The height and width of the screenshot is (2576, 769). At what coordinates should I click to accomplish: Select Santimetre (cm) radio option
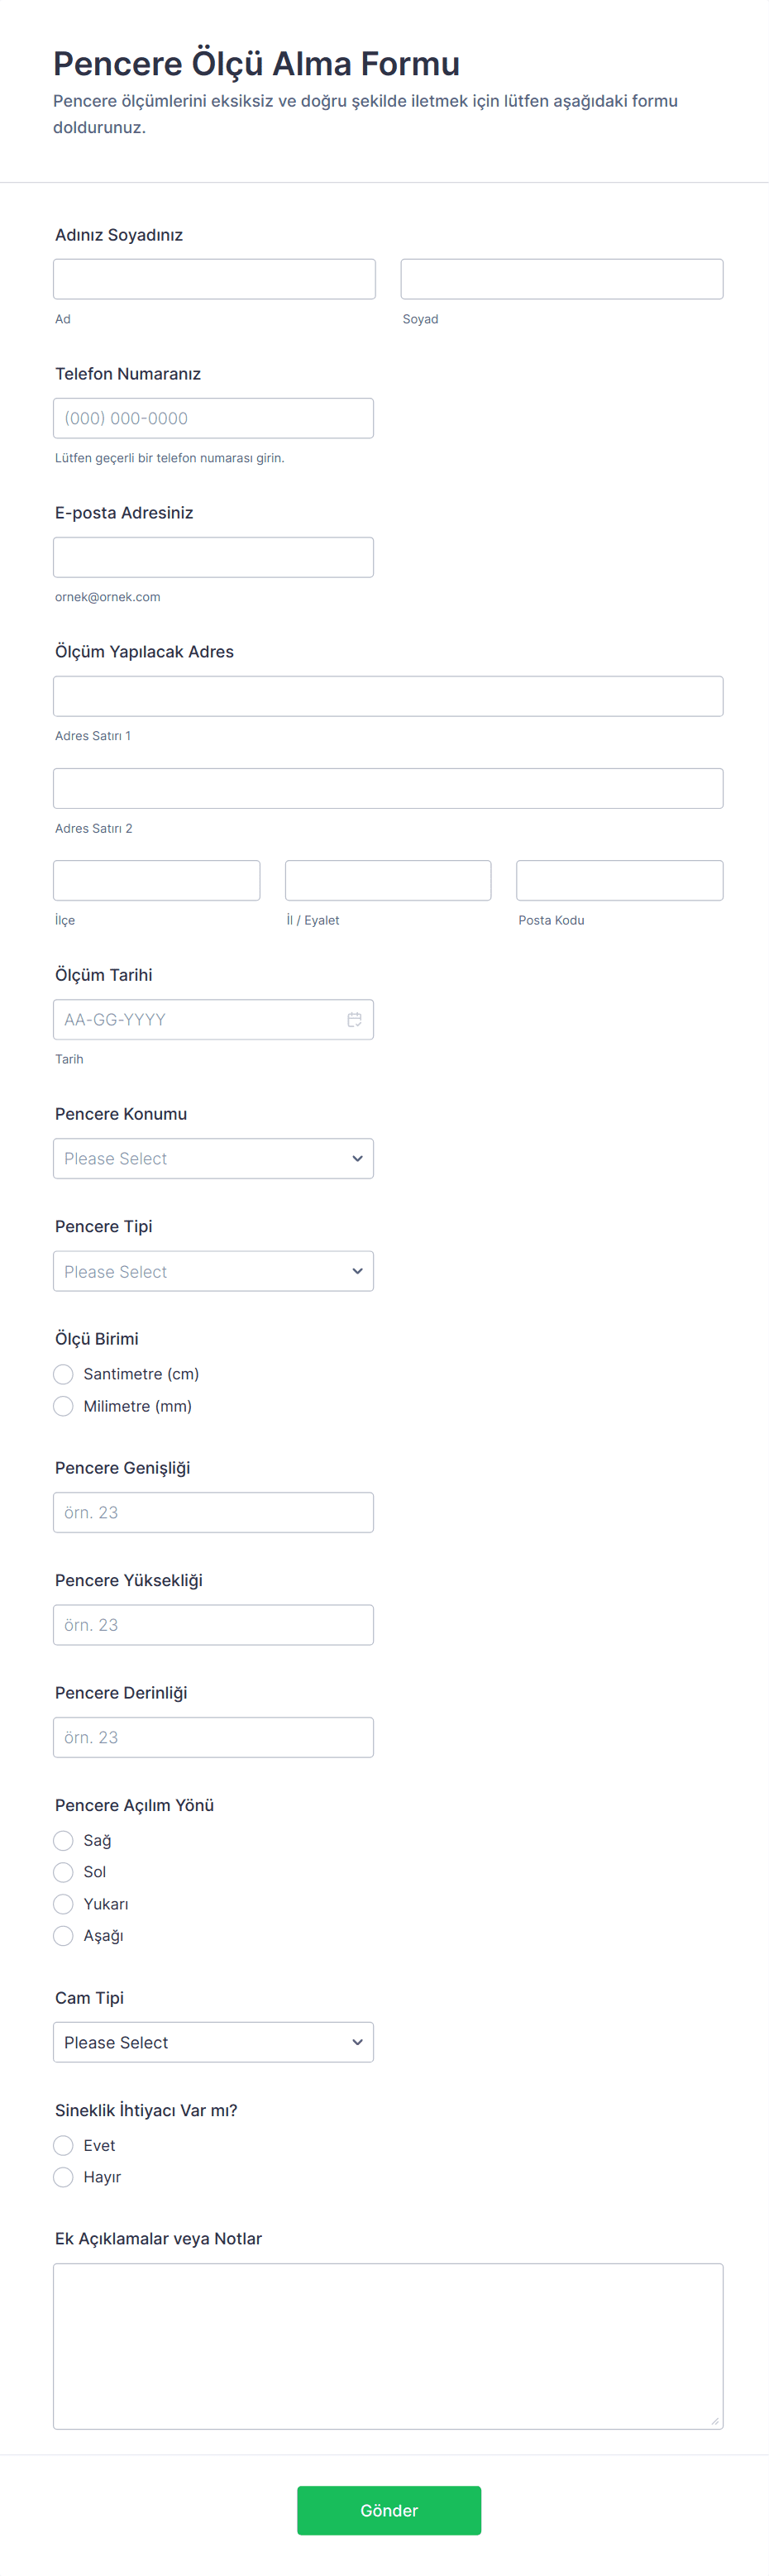(63, 1374)
